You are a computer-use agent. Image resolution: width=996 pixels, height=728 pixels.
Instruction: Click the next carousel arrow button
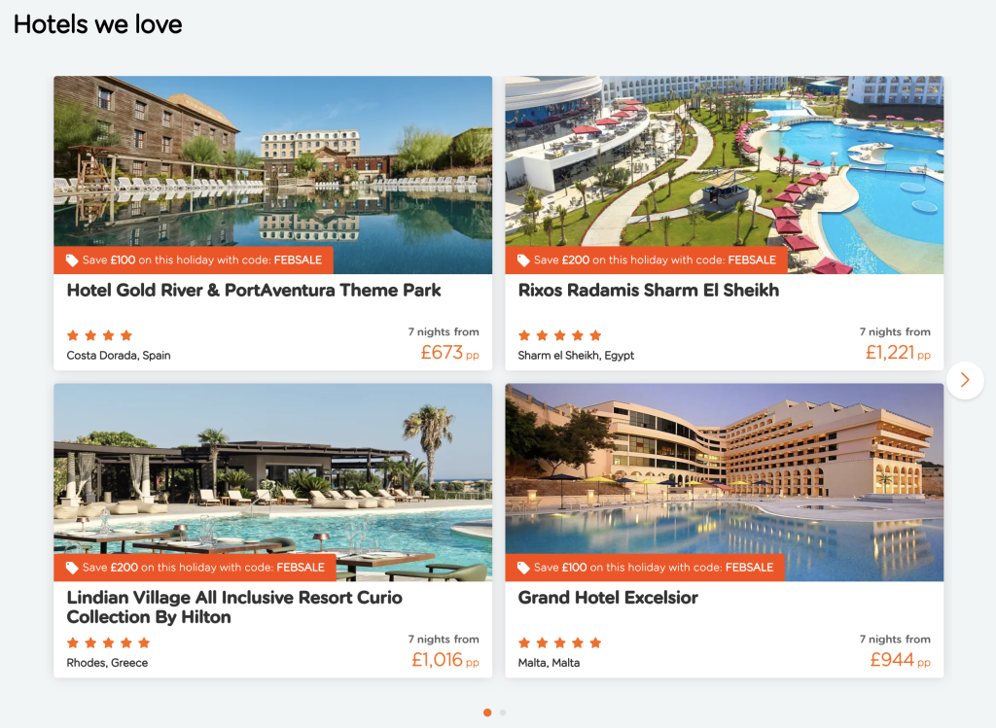pos(964,380)
